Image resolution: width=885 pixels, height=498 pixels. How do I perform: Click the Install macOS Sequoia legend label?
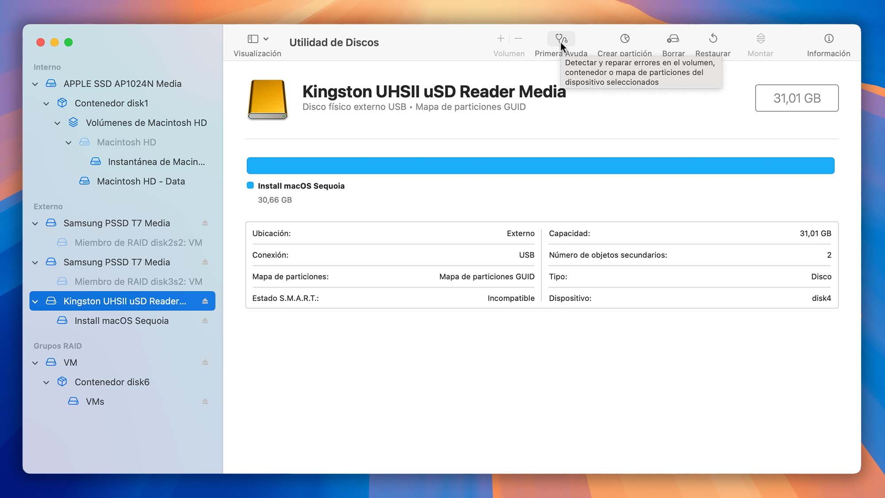point(301,186)
